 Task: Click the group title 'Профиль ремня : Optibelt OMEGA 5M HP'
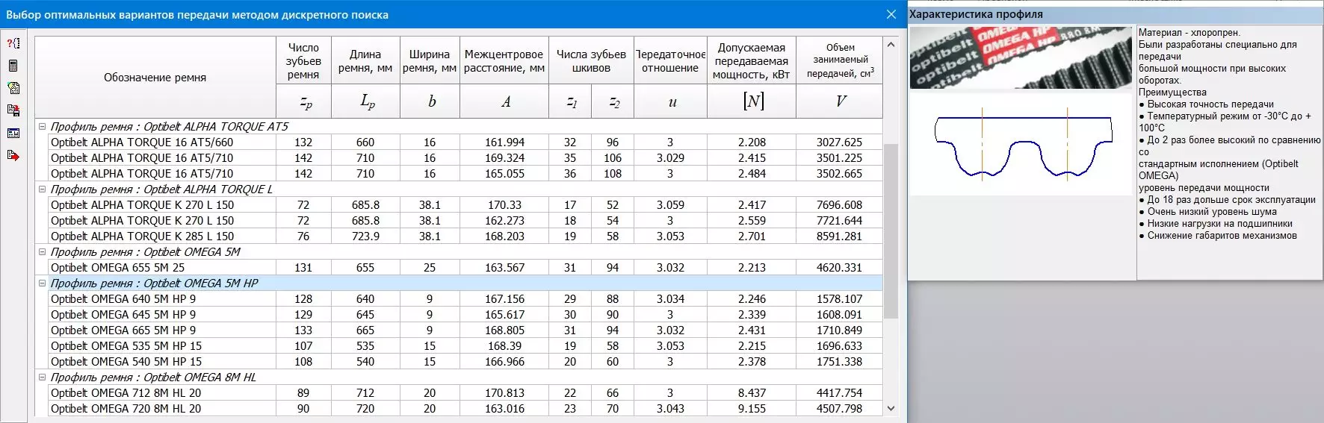pyautogui.click(x=154, y=283)
